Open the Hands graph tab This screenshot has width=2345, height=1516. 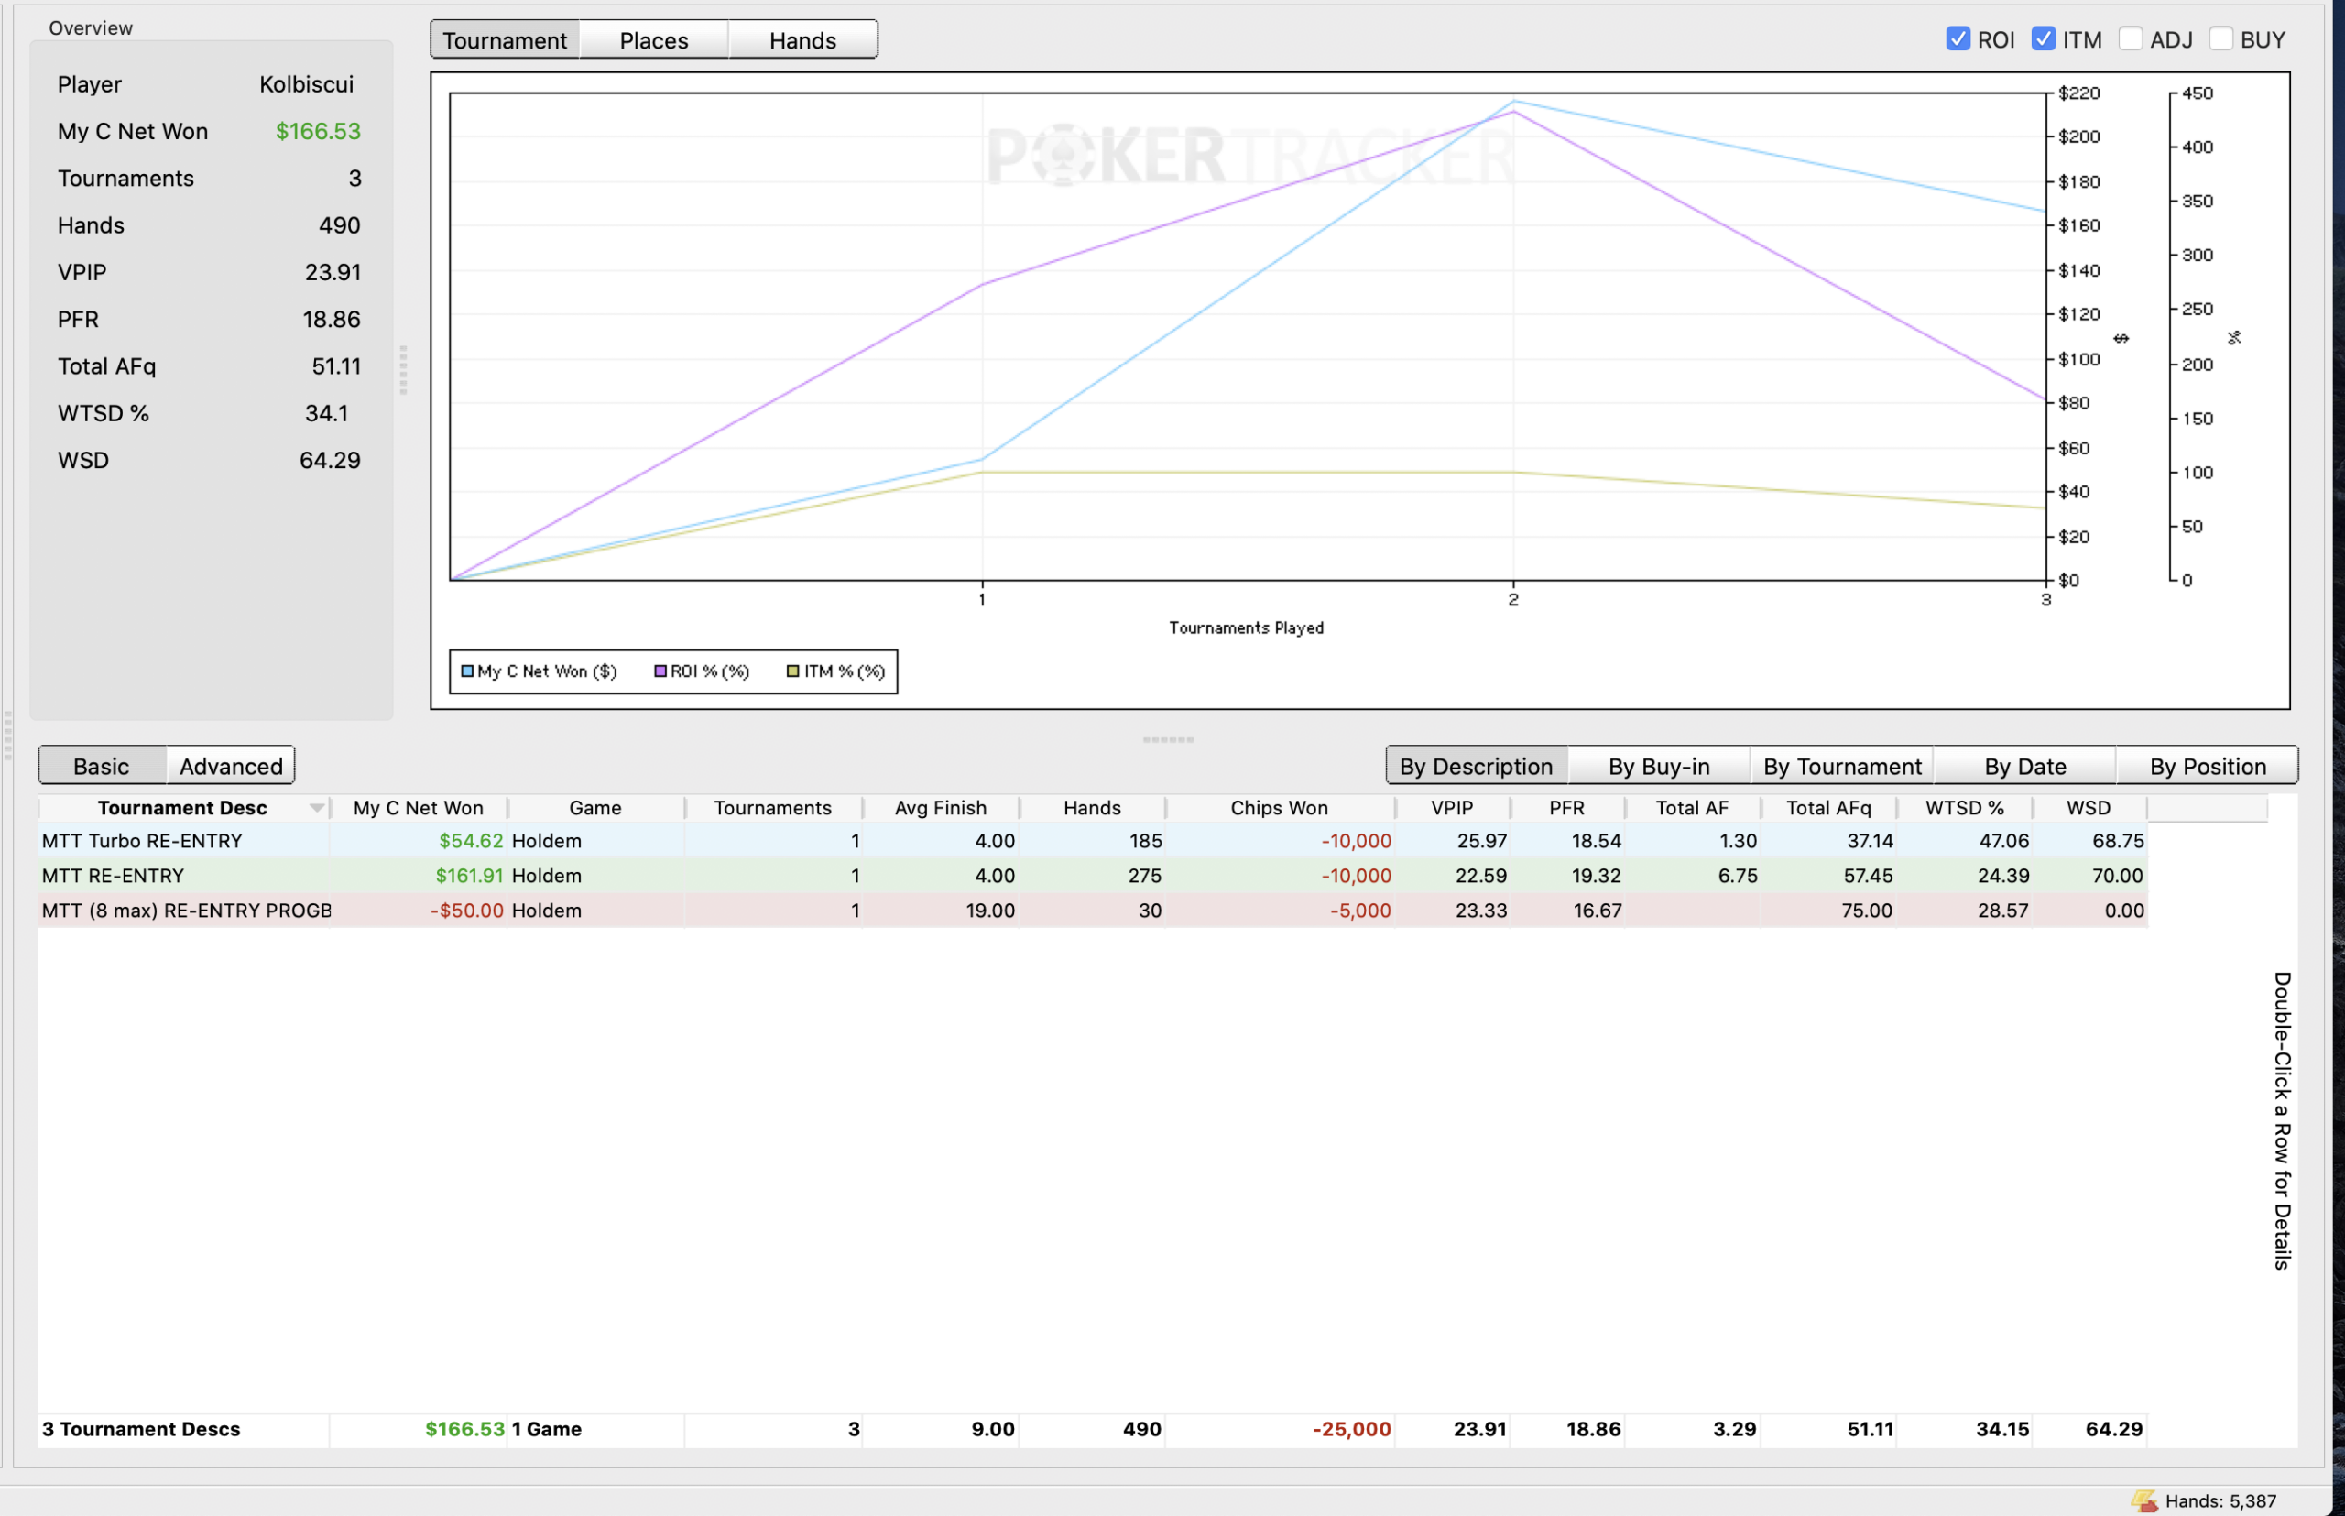click(x=802, y=40)
